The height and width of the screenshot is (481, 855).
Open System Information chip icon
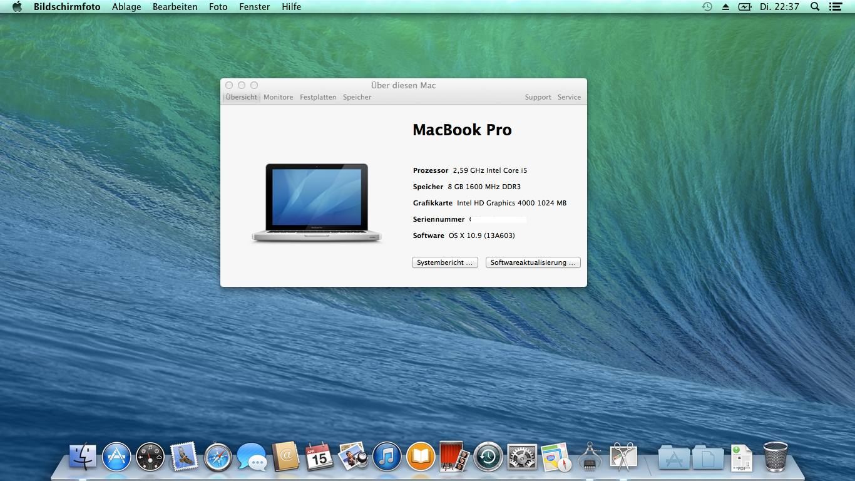[x=590, y=457]
